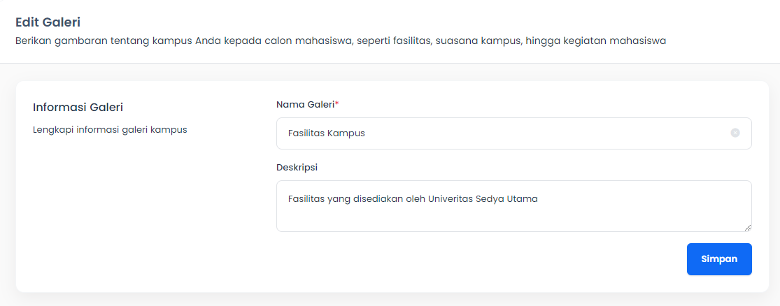Click the word 'Kampus' in Nama Galeri
Screen dimensions: 780x306
pyautogui.click(x=346, y=133)
